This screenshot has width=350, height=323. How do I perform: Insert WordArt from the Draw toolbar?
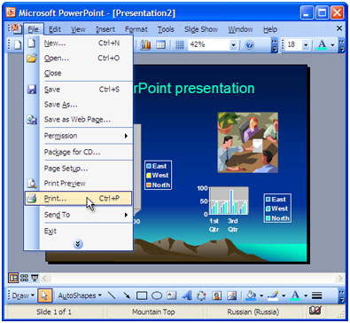tap(186, 295)
